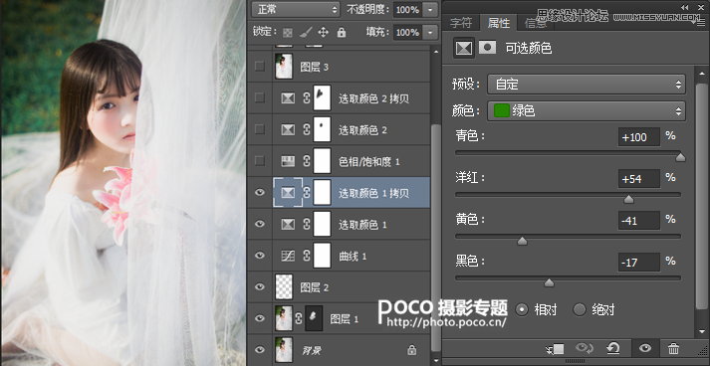
Task: Switch to the 属性 tab
Action: (499, 22)
